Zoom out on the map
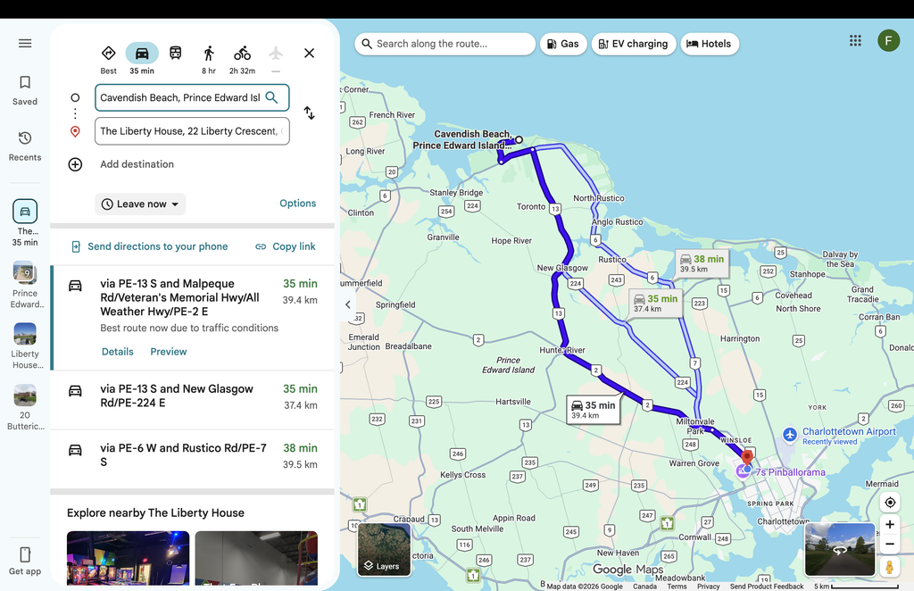This screenshot has height=591, width=914. tap(890, 545)
